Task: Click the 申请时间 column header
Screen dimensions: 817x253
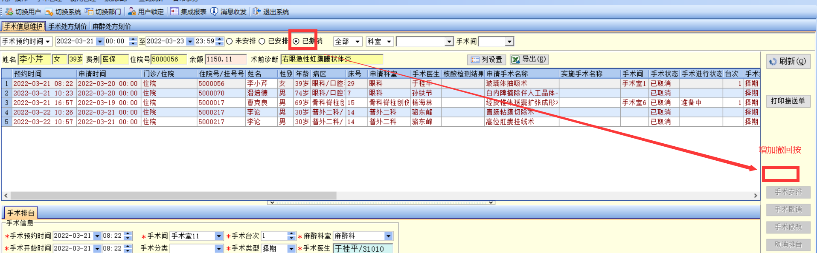Action: point(109,74)
